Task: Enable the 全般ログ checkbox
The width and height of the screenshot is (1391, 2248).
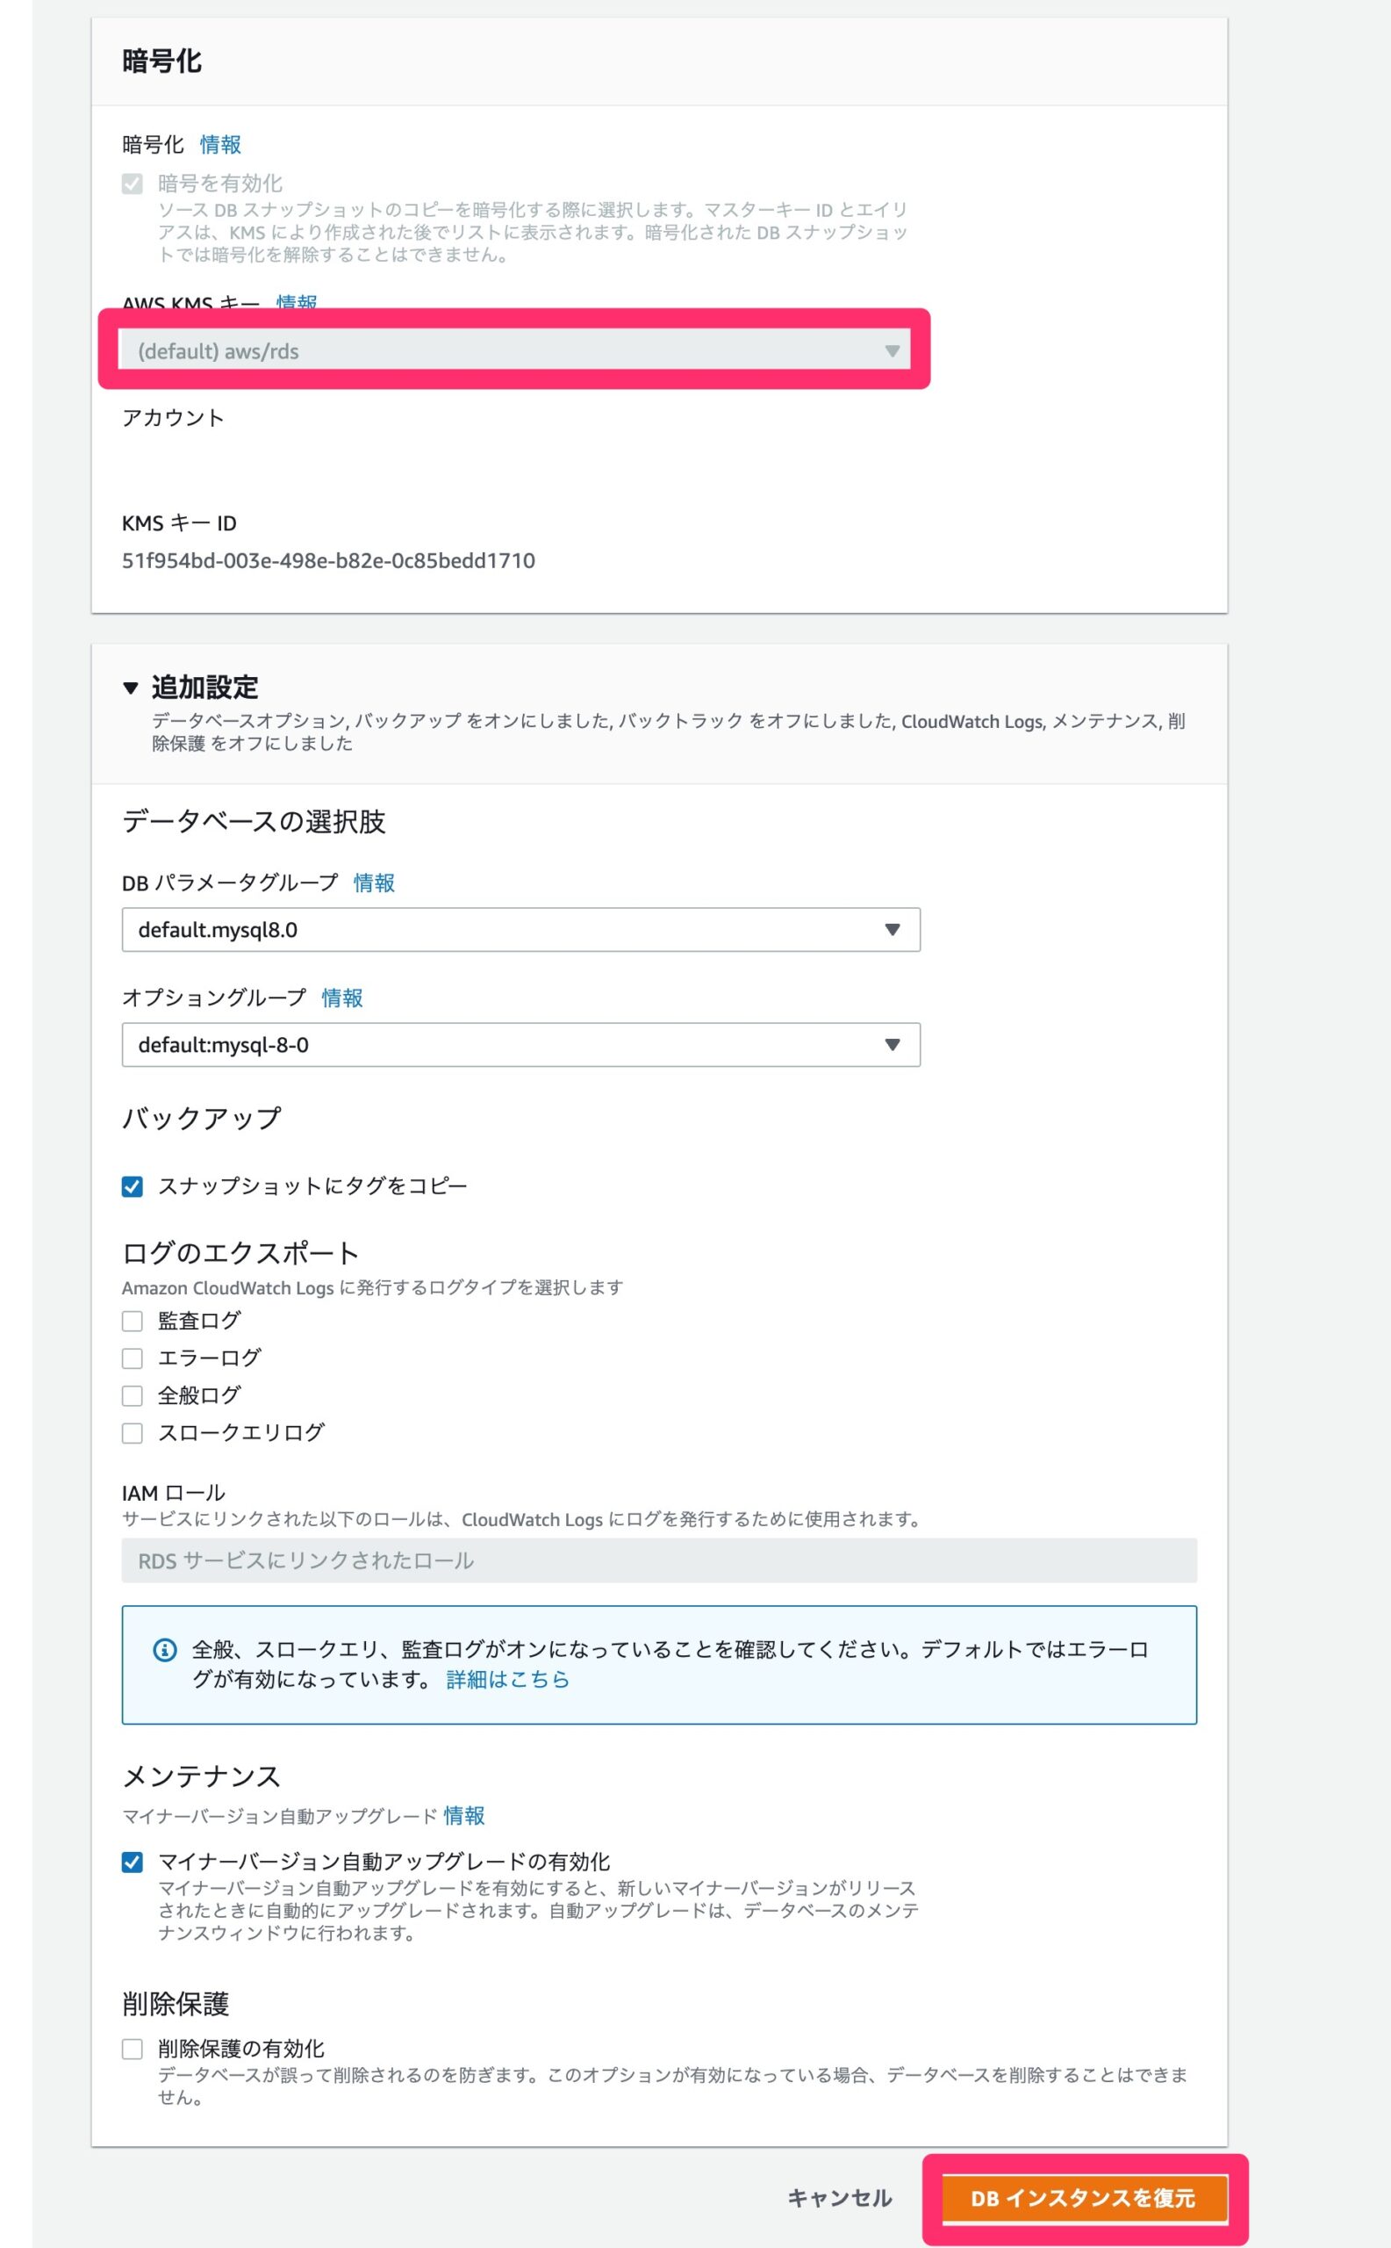Action: pyautogui.click(x=133, y=1395)
